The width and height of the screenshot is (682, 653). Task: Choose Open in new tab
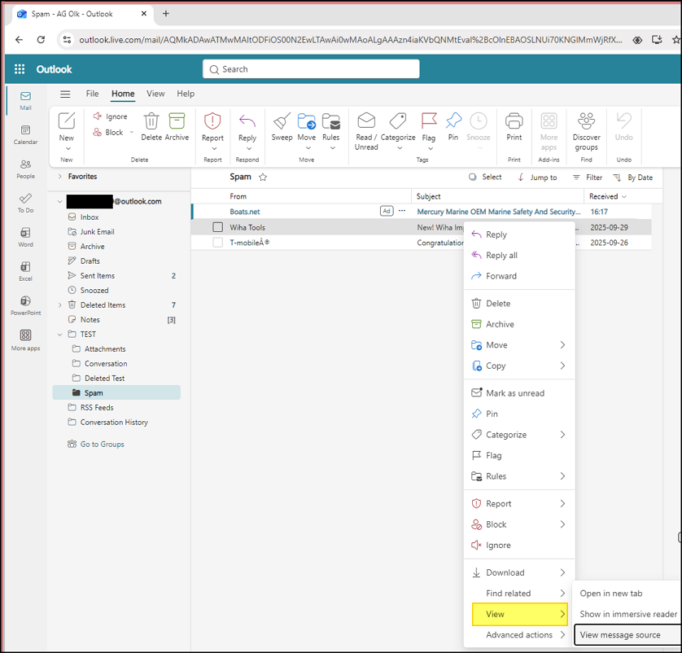coord(627,594)
